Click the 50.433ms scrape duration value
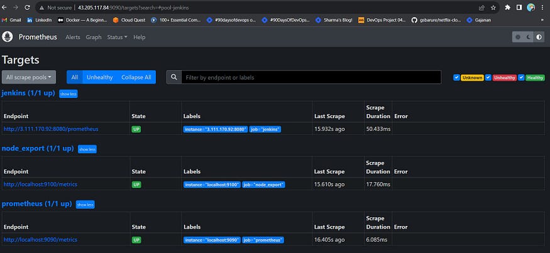The width and height of the screenshot is (550, 253). click(x=378, y=129)
